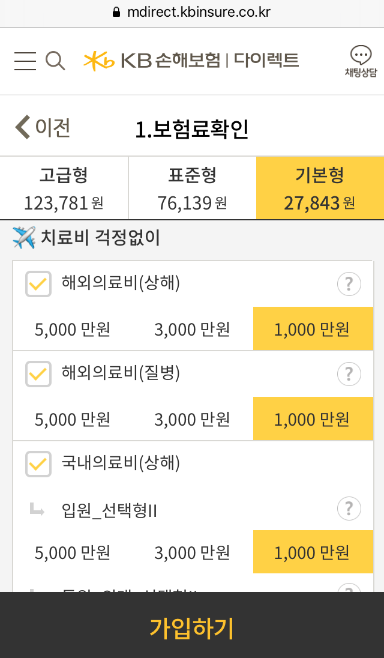Tap the mdirect.kbinsure.co.kr address bar
Viewport: 384px width, 658px height.
point(199,12)
